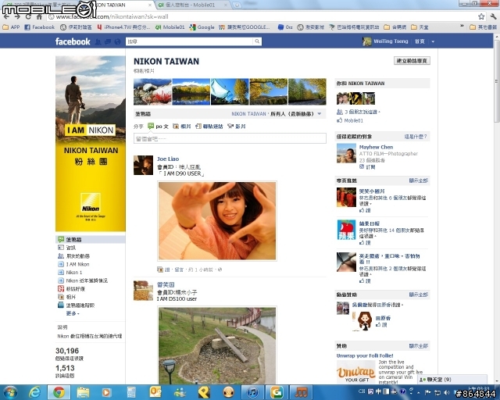The width and height of the screenshot is (500, 400).
Task: Open Facebook messages icon
Action: click(x=108, y=41)
